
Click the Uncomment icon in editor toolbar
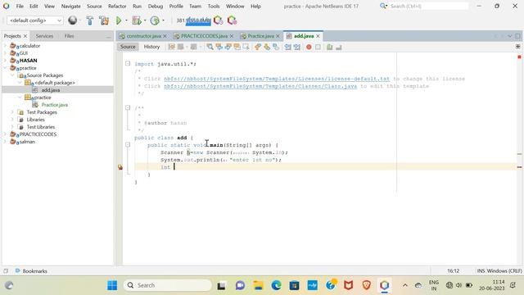click(338, 48)
